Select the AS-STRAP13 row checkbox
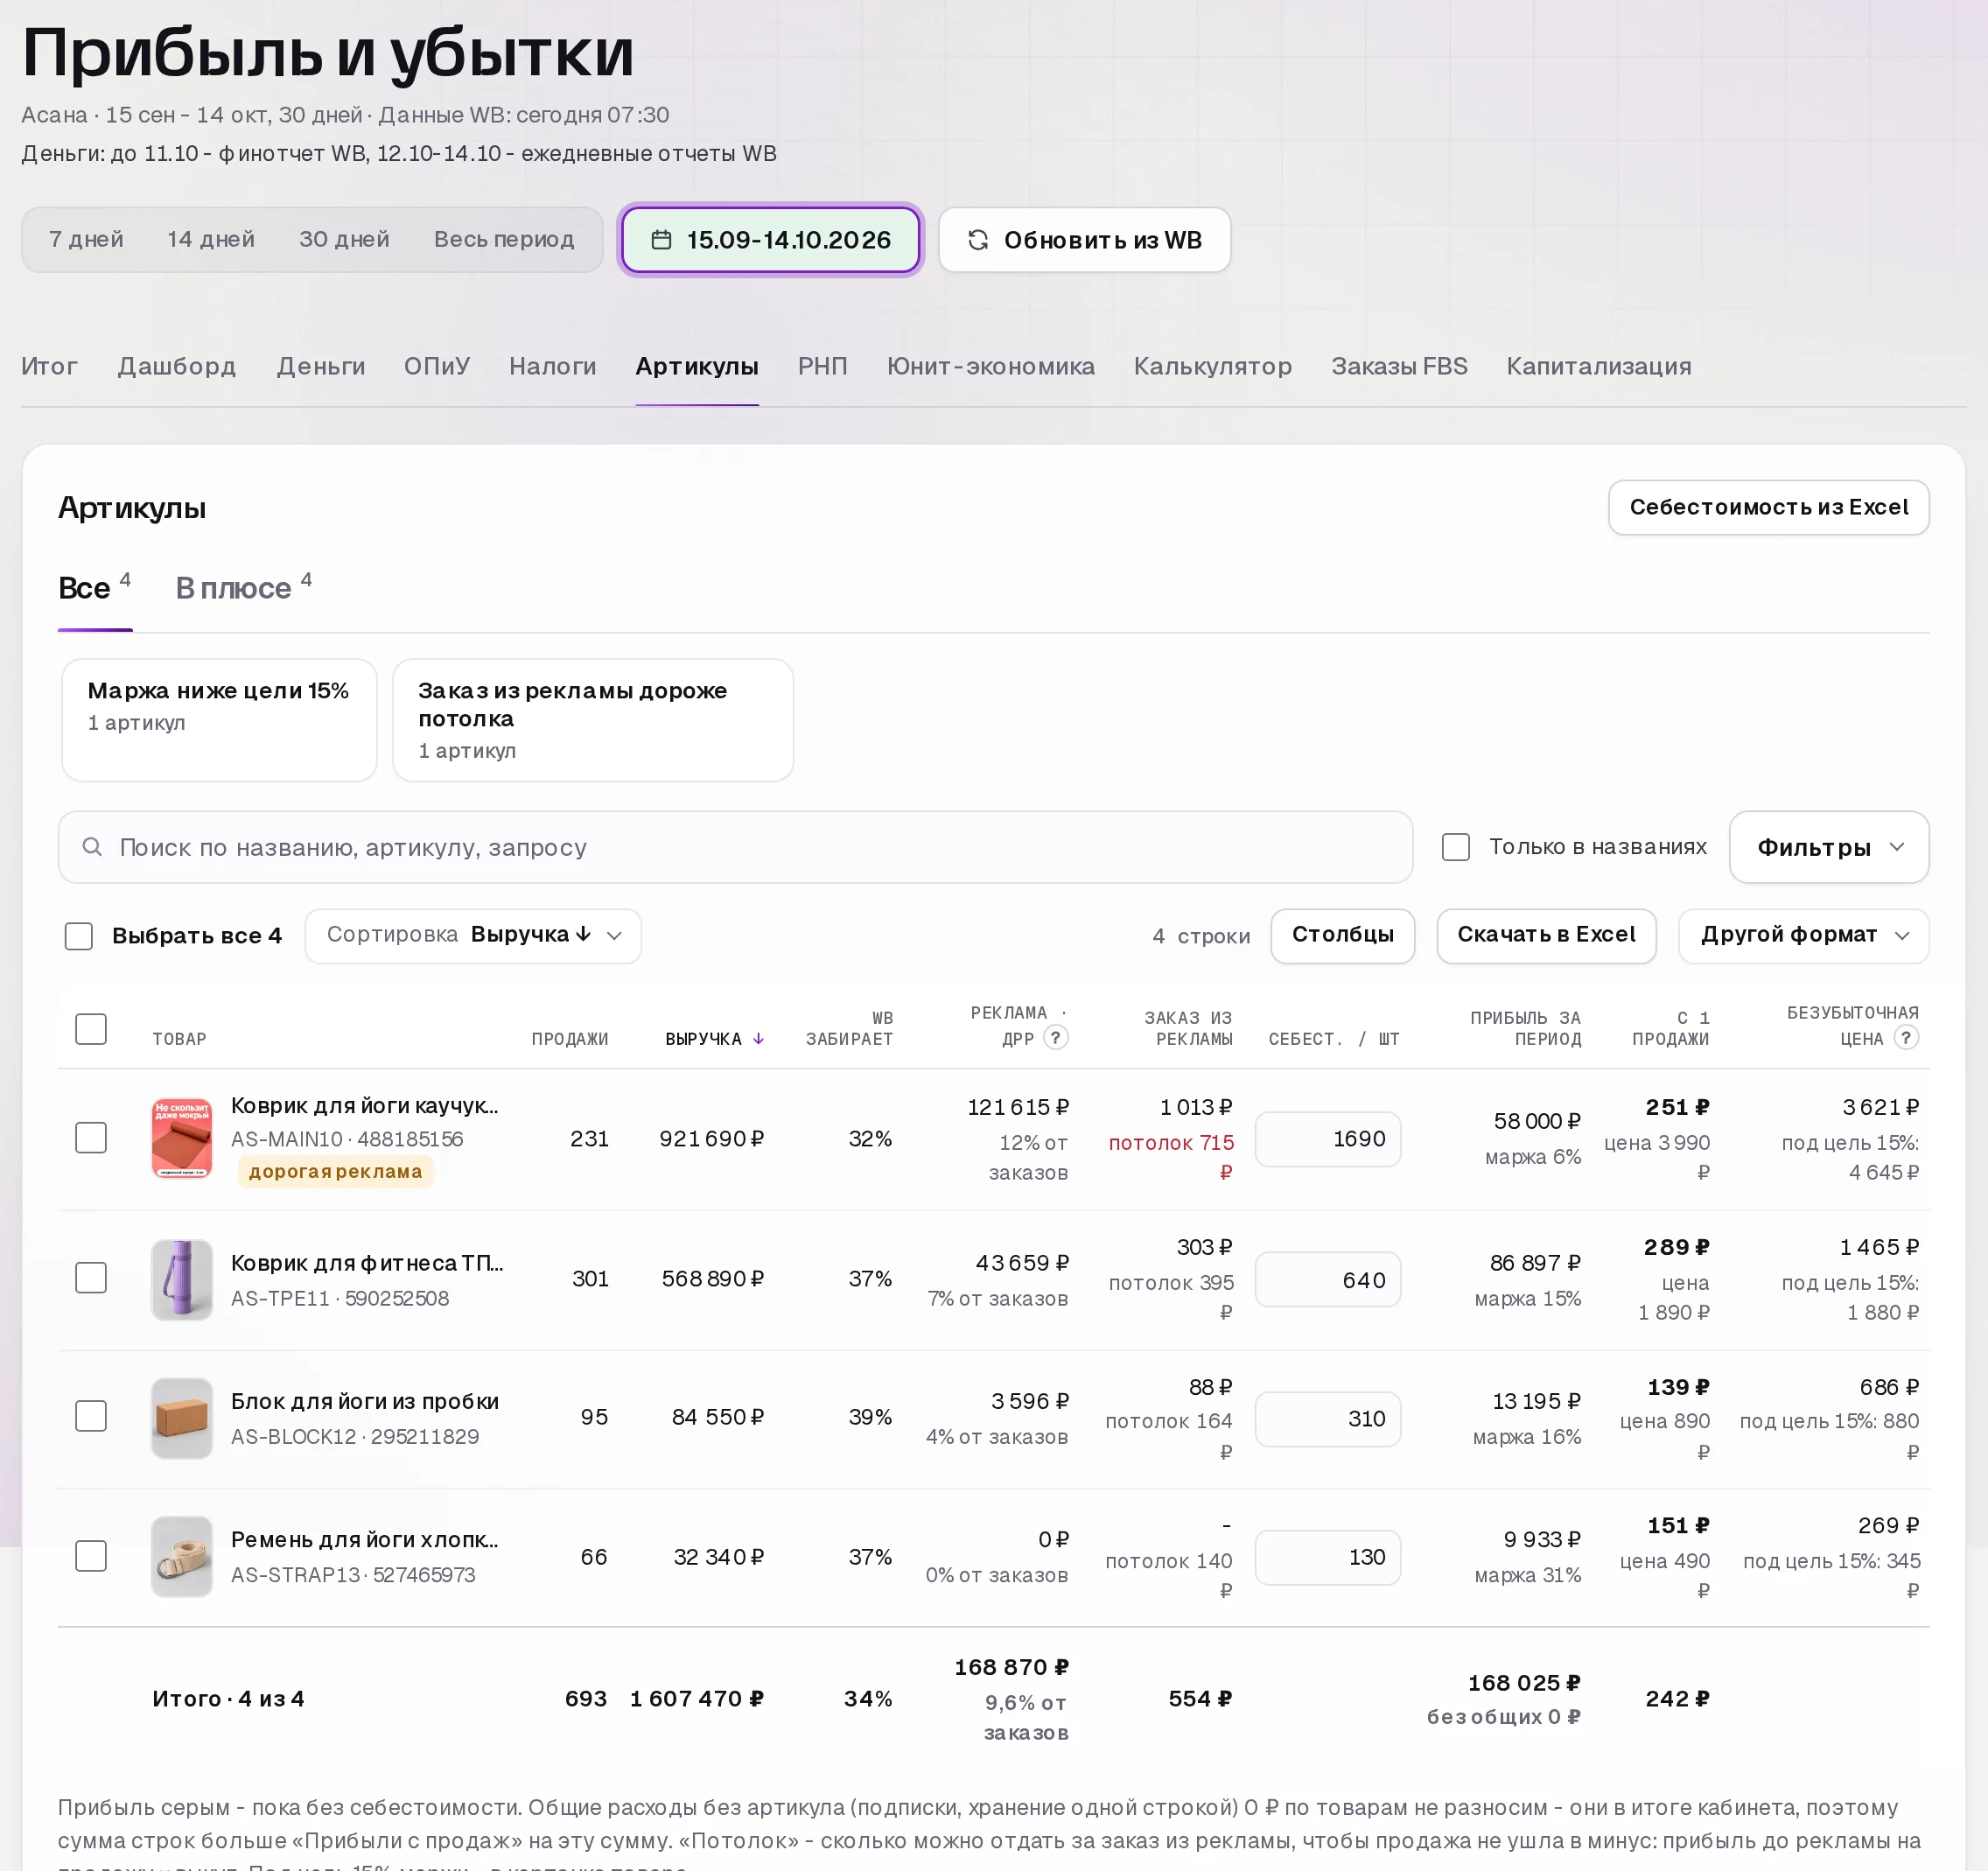The width and height of the screenshot is (1988, 1871). [x=91, y=1556]
